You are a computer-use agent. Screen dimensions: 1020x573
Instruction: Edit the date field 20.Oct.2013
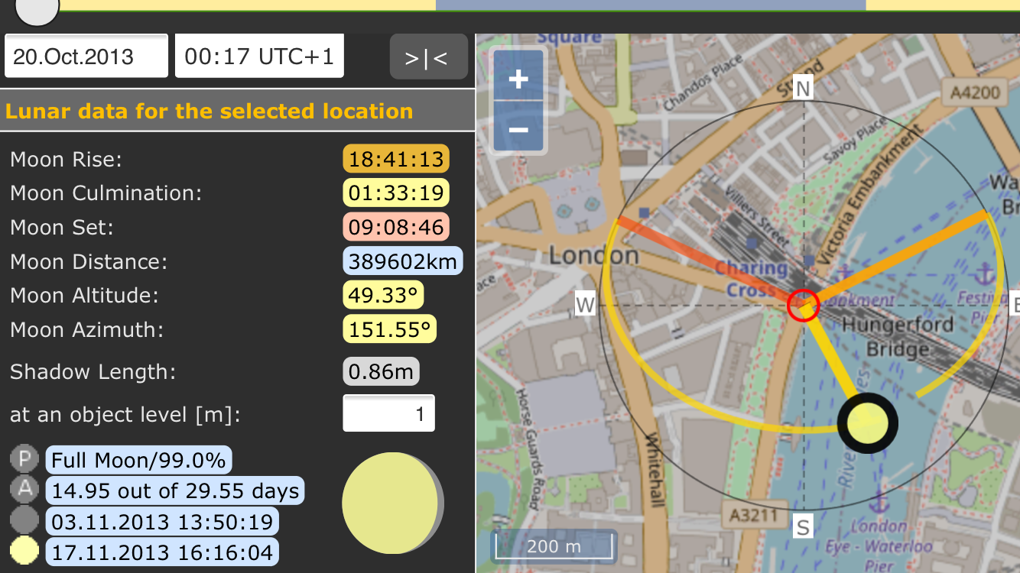[86, 57]
